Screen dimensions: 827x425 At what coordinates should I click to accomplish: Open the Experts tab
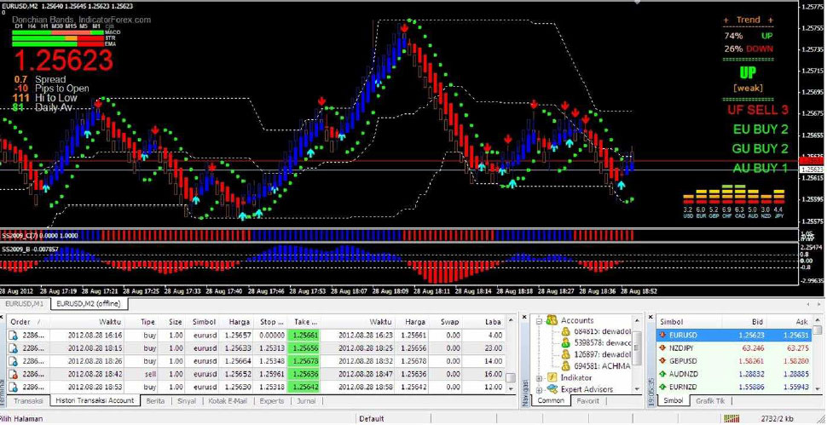[x=272, y=401]
